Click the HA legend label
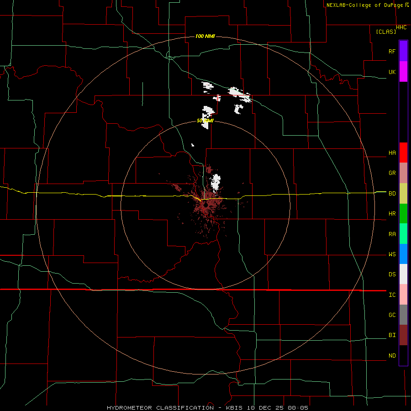This screenshot has width=411, height=411. coord(392,153)
